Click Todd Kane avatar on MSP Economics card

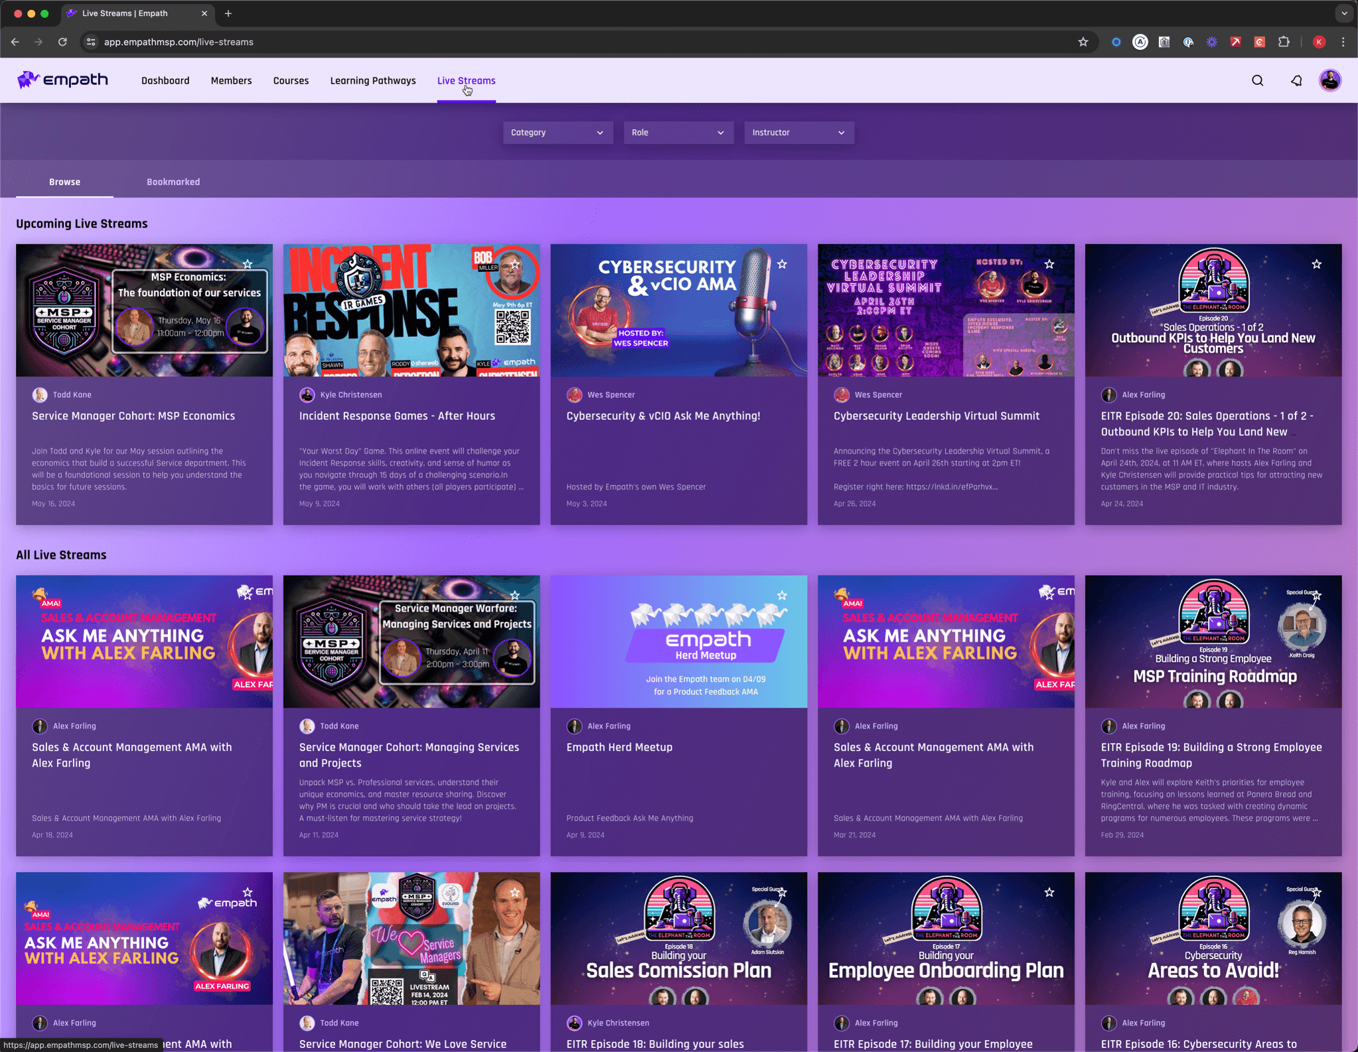(40, 395)
